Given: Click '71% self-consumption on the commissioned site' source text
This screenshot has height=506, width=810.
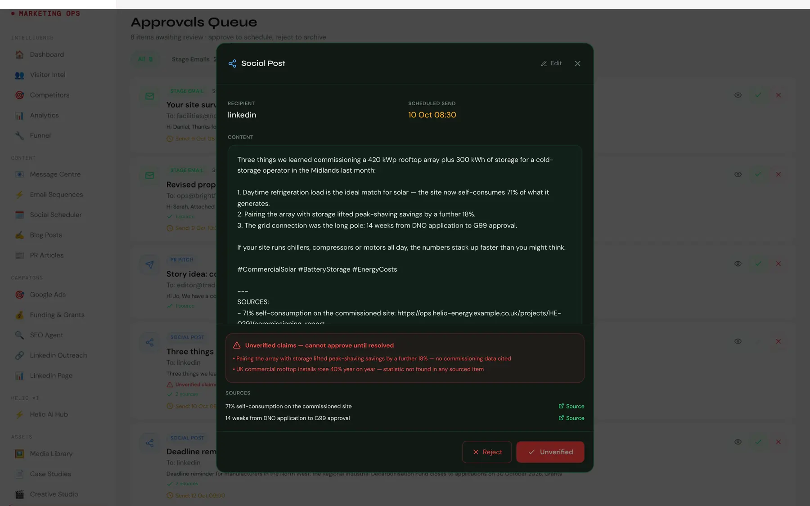Looking at the screenshot, I should (288, 406).
